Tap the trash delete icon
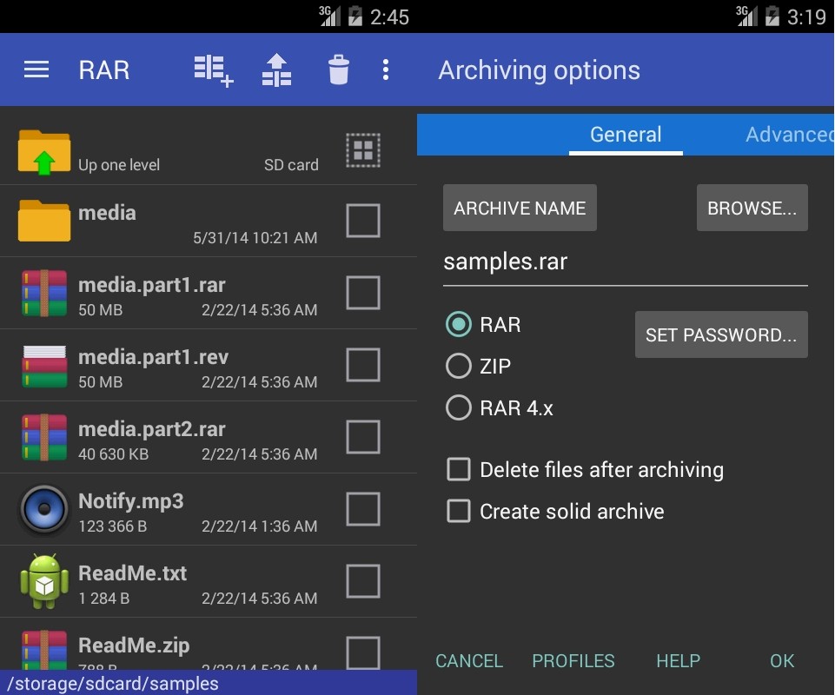This screenshot has height=695, width=835. [x=338, y=70]
